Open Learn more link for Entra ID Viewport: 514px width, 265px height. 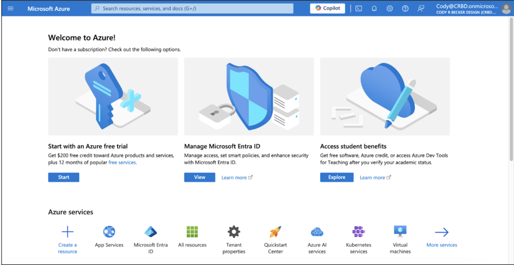pos(237,178)
